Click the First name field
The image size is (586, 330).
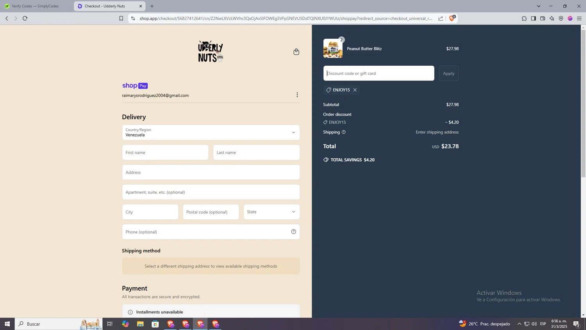[x=165, y=152]
